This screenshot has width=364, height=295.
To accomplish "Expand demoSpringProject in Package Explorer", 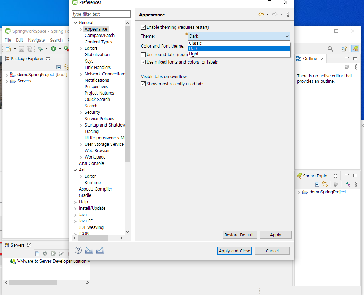I will 7,75.
